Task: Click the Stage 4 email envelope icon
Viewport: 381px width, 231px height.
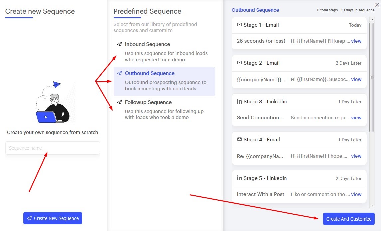Action: click(x=239, y=139)
